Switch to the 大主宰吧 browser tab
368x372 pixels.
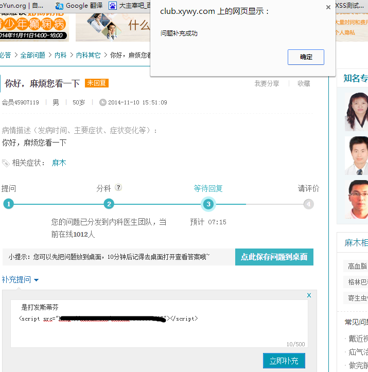(129, 6)
